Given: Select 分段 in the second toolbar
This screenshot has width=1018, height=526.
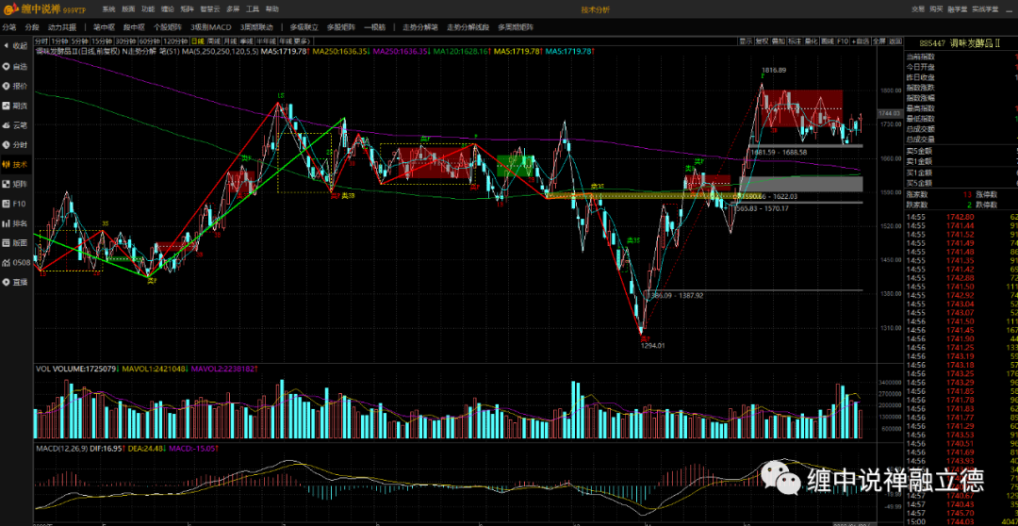Looking at the screenshot, I should click(32, 27).
